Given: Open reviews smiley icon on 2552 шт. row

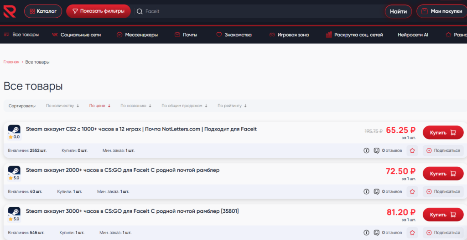Looking at the screenshot, I should pos(376,150).
